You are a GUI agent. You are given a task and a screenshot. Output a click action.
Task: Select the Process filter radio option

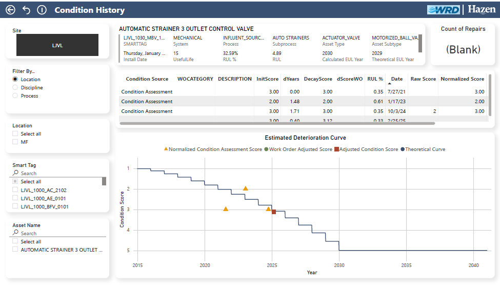(15, 96)
